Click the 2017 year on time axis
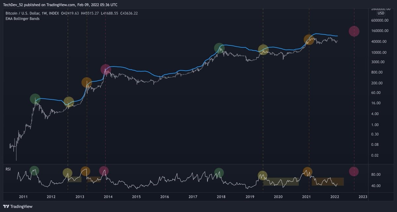This screenshot has height=212, width=397. tap(193, 197)
